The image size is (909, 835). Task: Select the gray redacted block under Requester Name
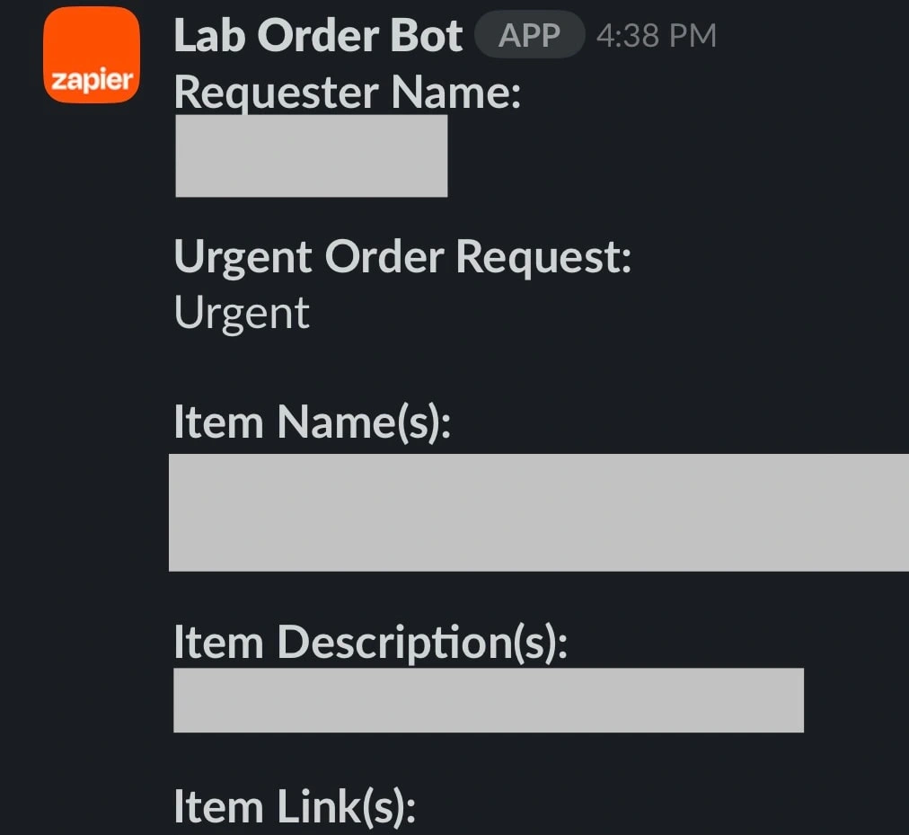311,155
